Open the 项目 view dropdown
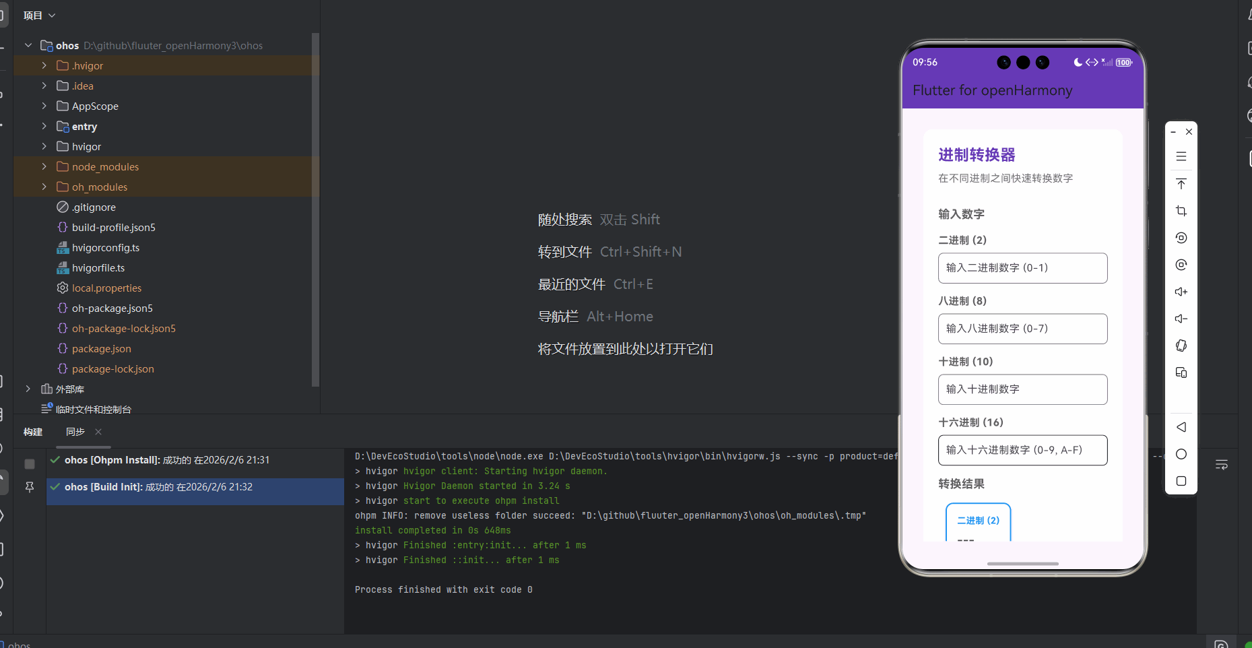The width and height of the screenshot is (1252, 648). click(39, 15)
